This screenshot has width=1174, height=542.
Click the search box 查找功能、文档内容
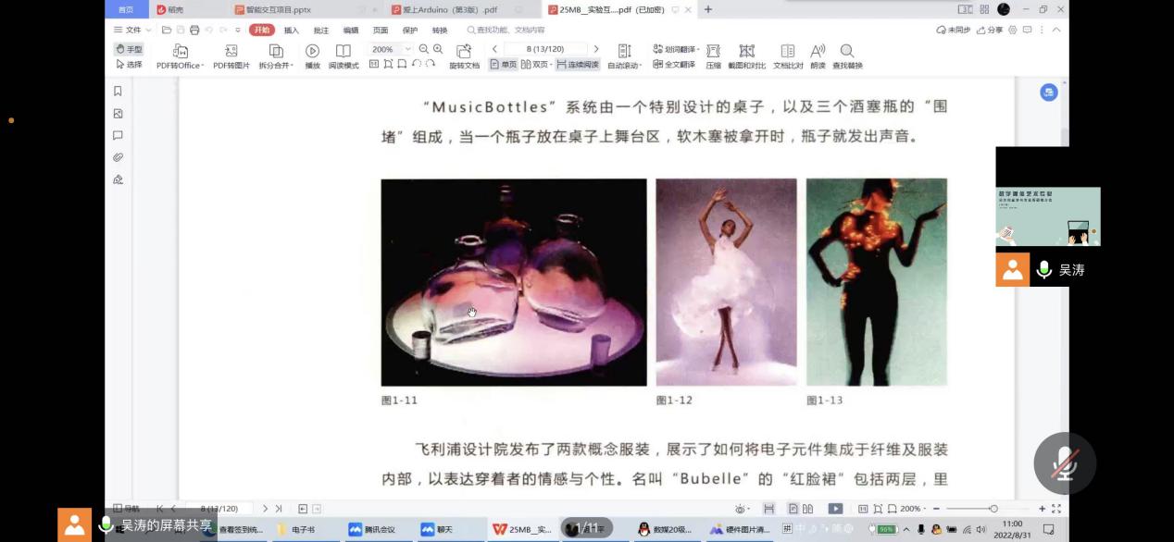[x=506, y=31]
